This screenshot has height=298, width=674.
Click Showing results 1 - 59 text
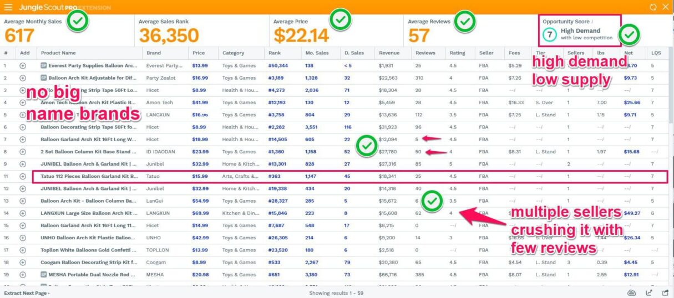coord(336,292)
